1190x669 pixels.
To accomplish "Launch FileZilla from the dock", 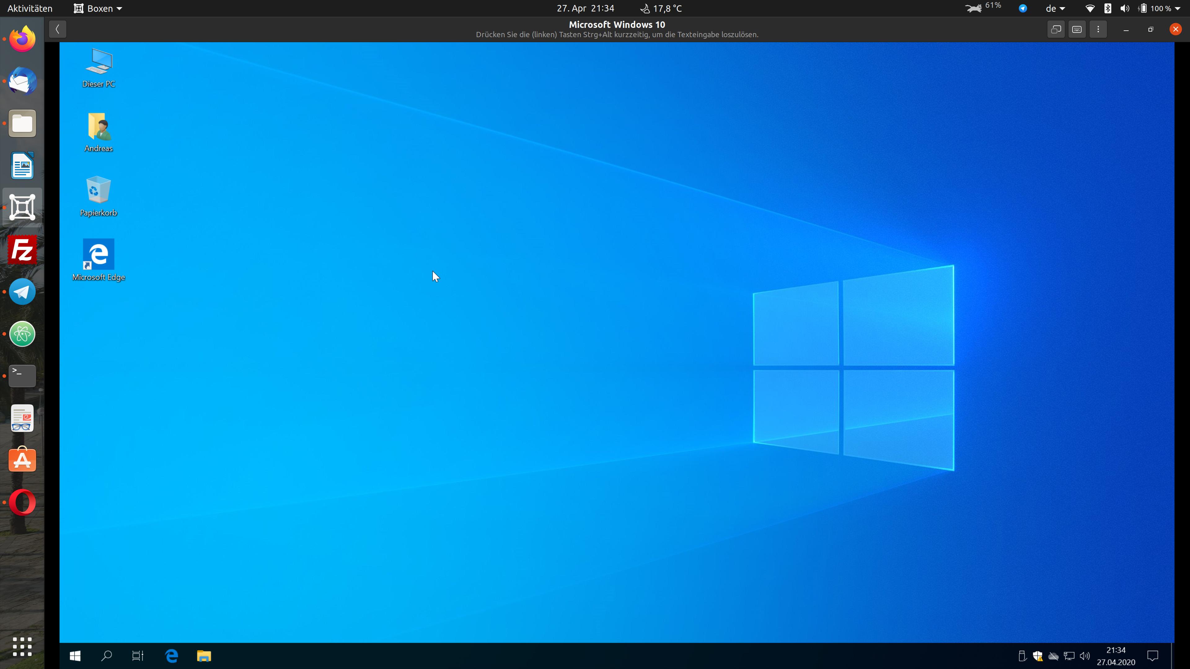I will point(22,250).
